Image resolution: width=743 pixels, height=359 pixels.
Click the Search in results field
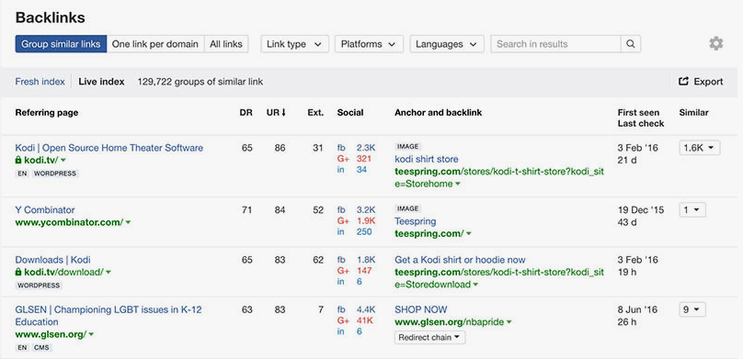pos(555,44)
